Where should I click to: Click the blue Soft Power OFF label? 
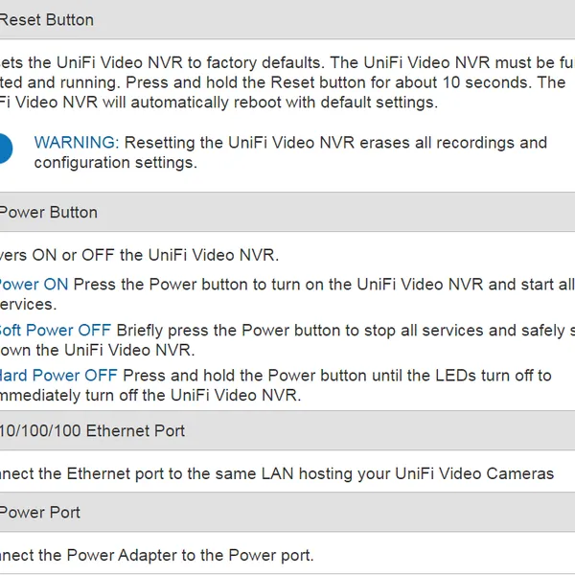click(55, 331)
